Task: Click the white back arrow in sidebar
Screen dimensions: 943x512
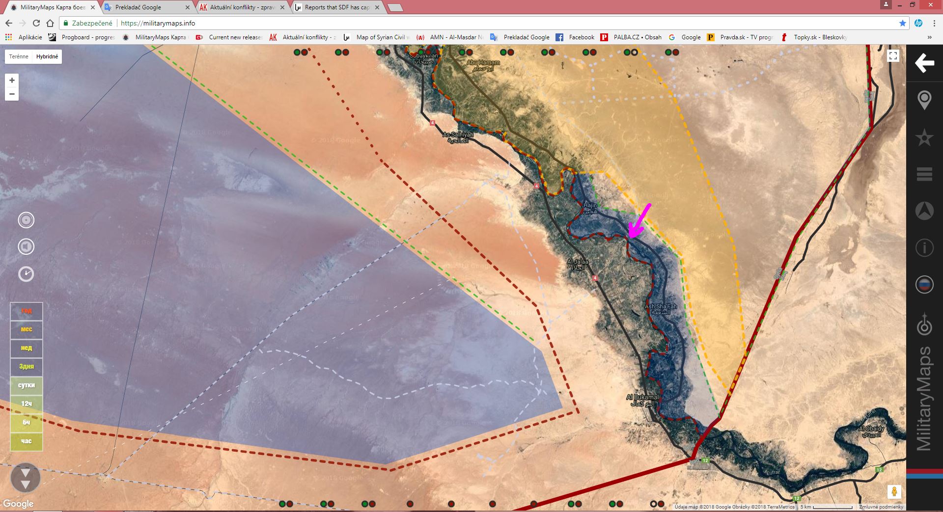Action: (x=924, y=63)
